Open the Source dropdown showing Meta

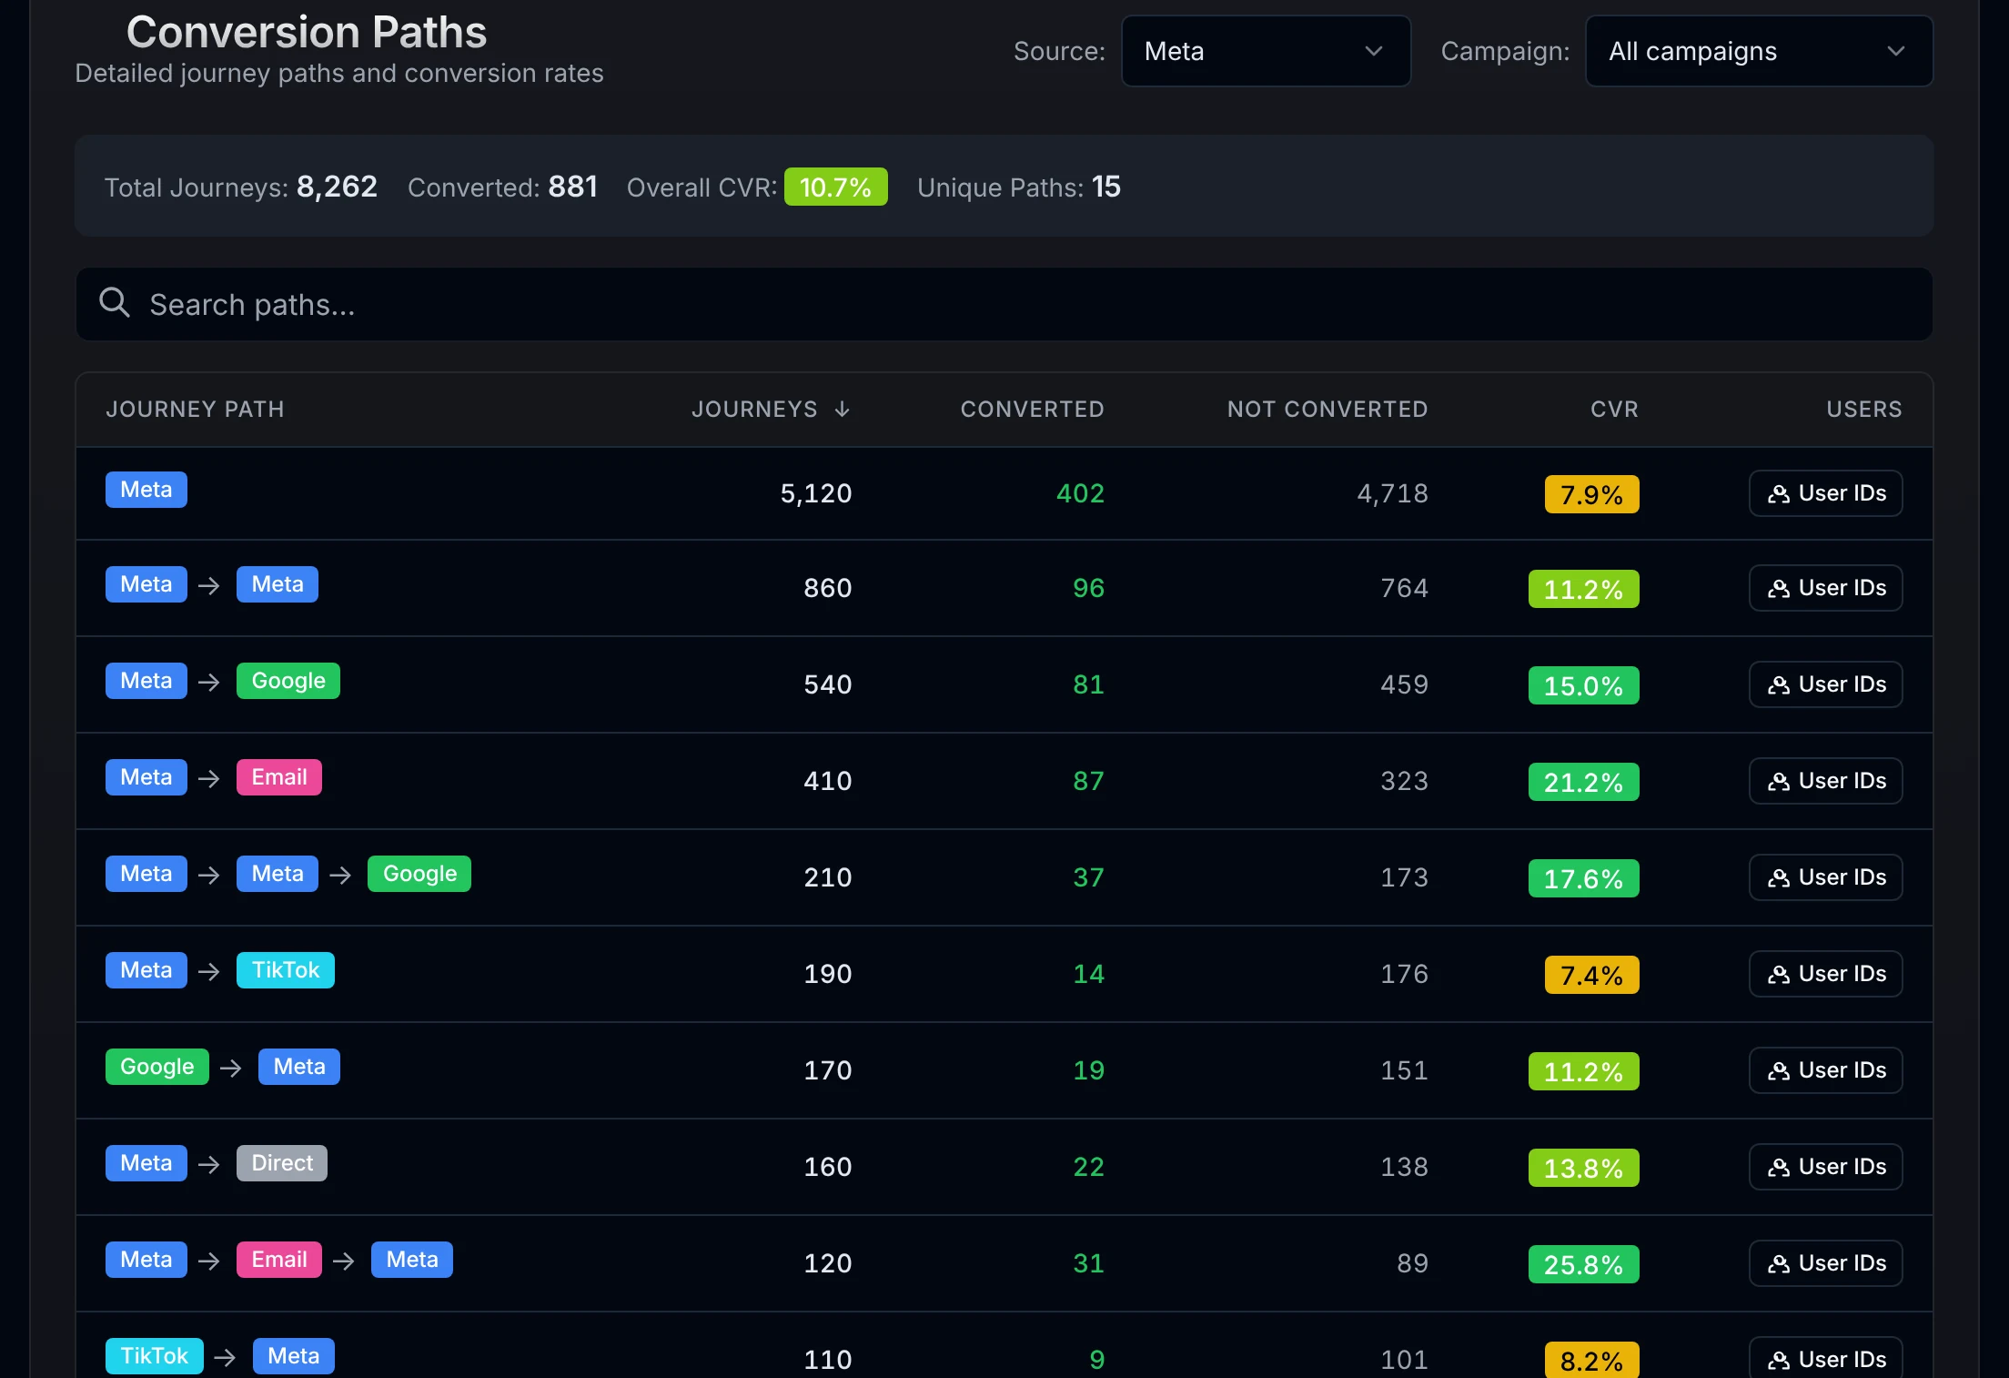tap(1266, 51)
